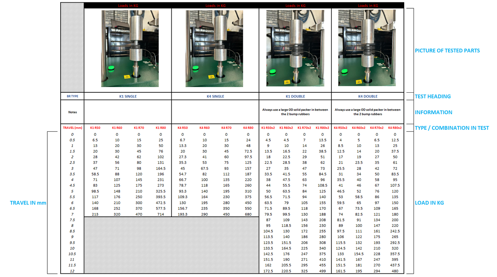Select the K4 DOUBLE heading cell
Viewport: 497px width, 277px height.
(369, 96)
